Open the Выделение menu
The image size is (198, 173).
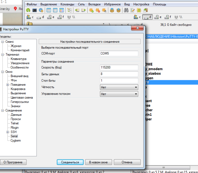[x=49, y=4]
